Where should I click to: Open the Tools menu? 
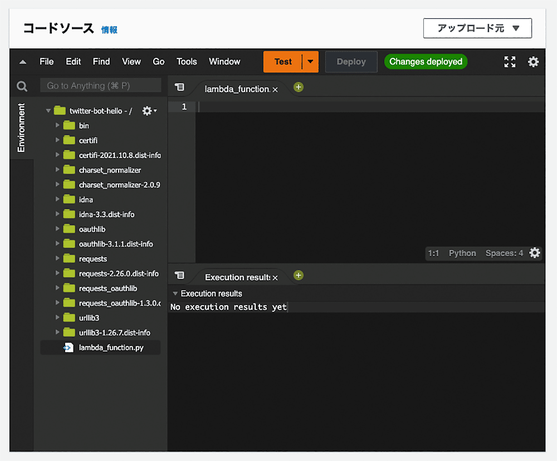tap(187, 62)
